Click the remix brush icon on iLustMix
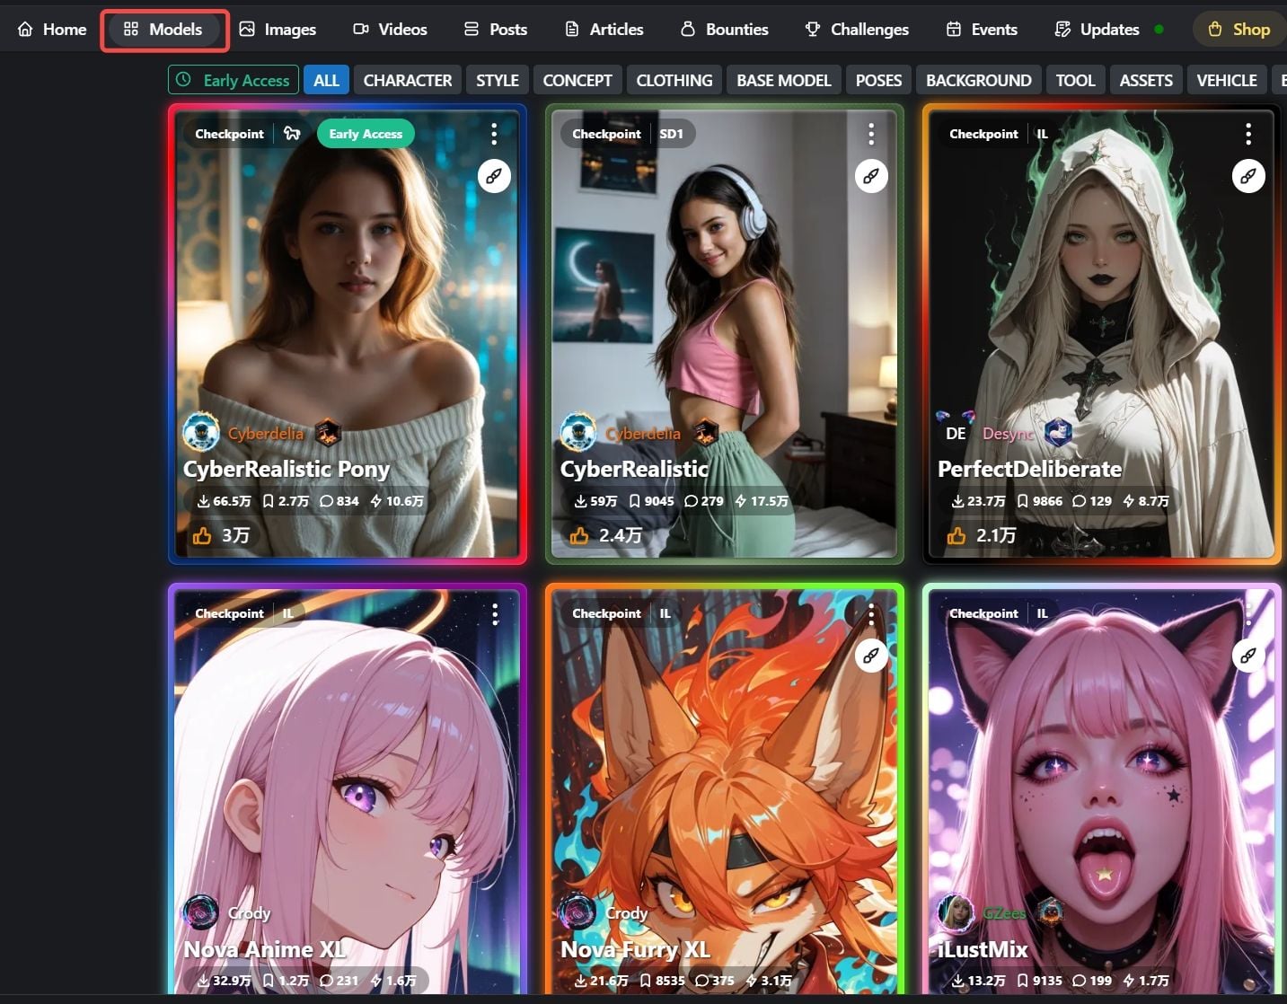1287x1004 pixels. coord(1248,656)
